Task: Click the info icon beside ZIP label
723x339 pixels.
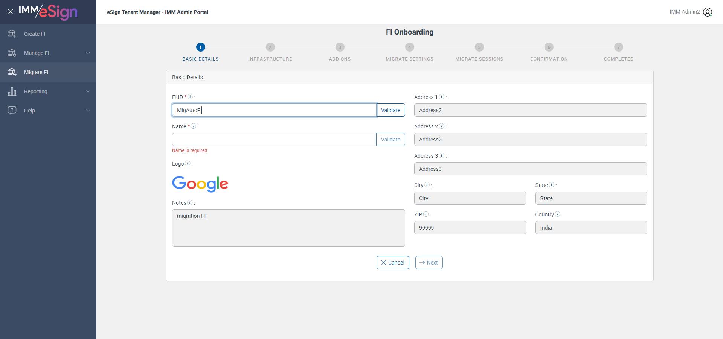Action: click(x=426, y=214)
